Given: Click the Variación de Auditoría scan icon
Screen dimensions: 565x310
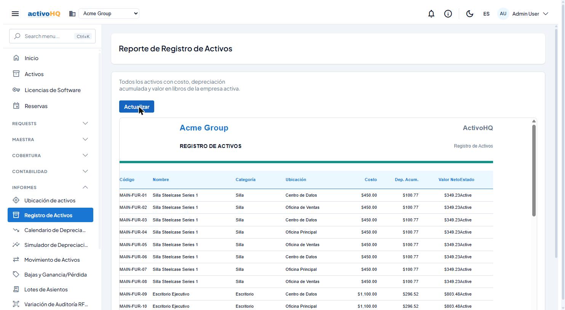Looking at the screenshot, I should click(x=16, y=304).
